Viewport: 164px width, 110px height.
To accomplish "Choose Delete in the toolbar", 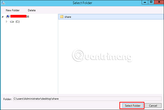I will 32,10.
